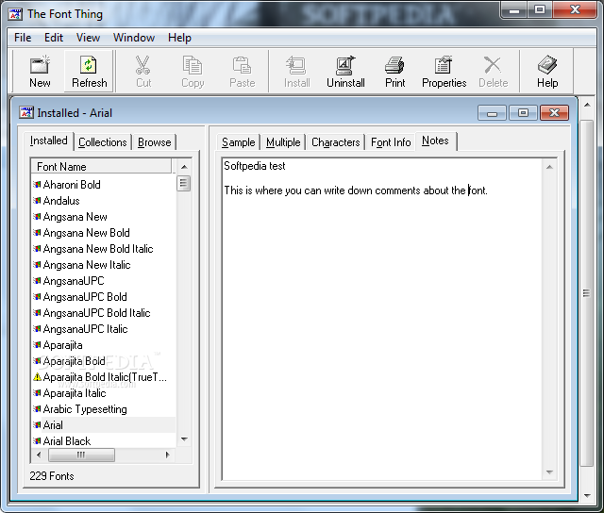Click the Installed - Arial window icon

[26, 113]
